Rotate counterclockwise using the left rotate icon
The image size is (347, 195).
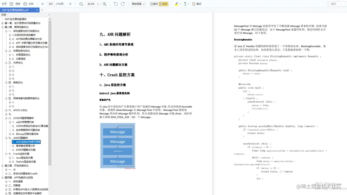click(116, 4)
